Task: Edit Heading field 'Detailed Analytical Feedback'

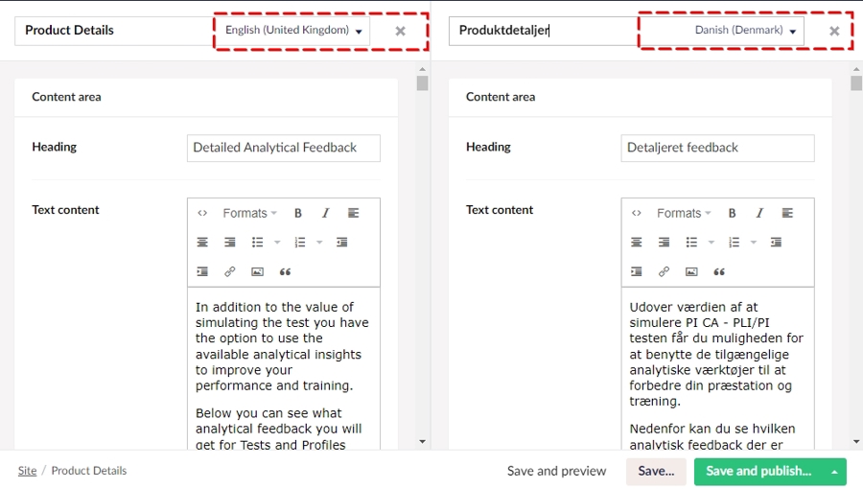Action: (x=284, y=148)
